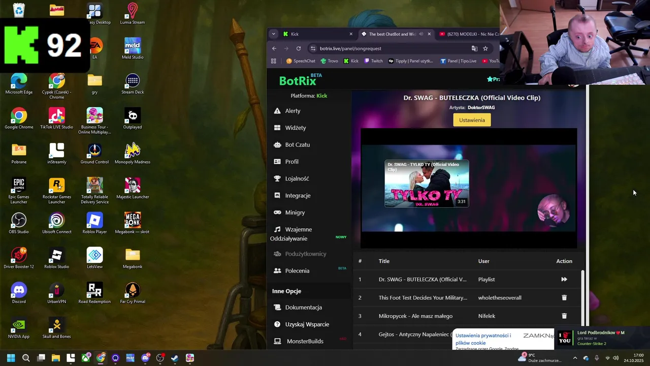Open the Lumia Stream desktop icon
The height and width of the screenshot is (366, 650).
tap(133, 14)
